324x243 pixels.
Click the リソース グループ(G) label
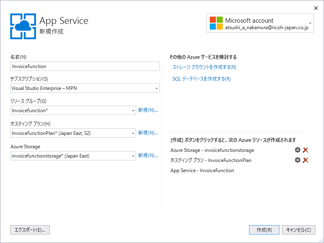28,101
